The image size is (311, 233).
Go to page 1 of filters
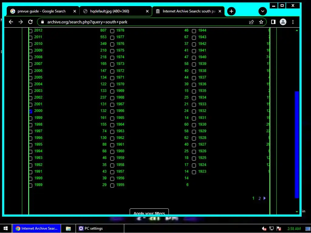253,198
